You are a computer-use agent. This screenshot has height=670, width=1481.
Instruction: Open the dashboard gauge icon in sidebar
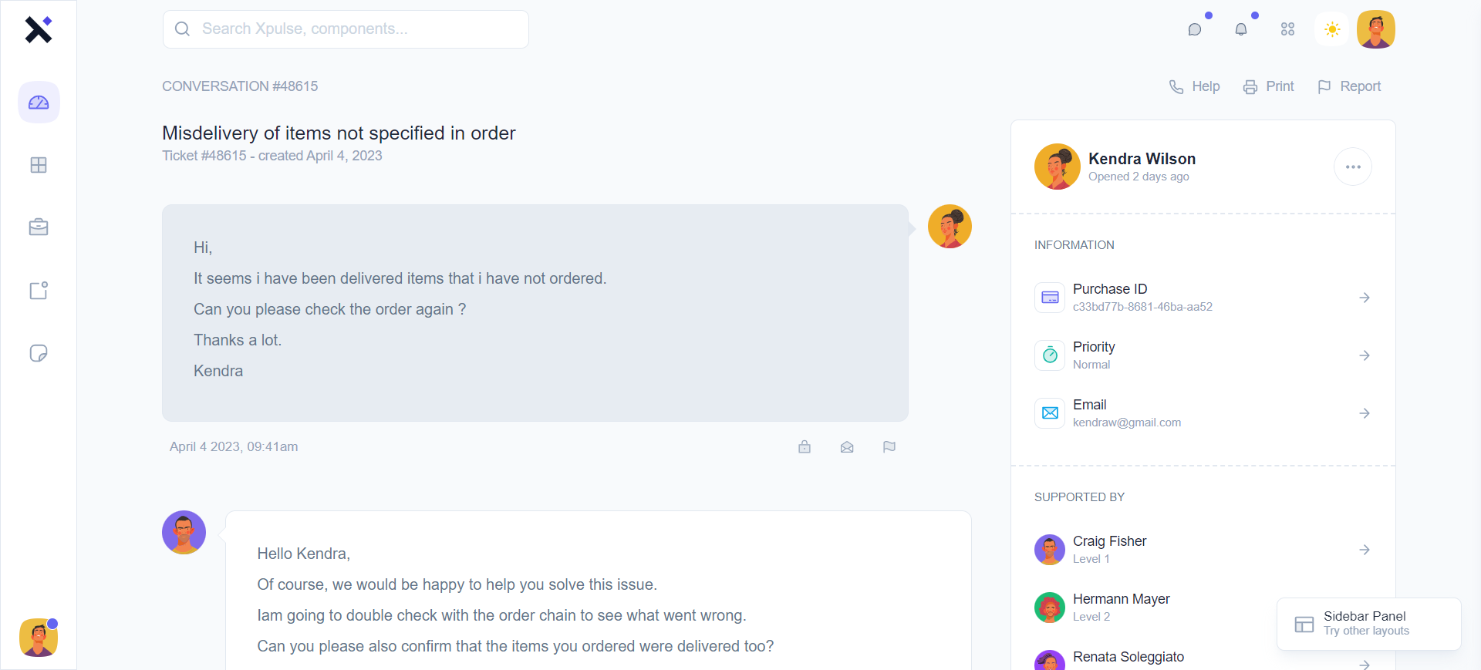(x=39, y=103)
